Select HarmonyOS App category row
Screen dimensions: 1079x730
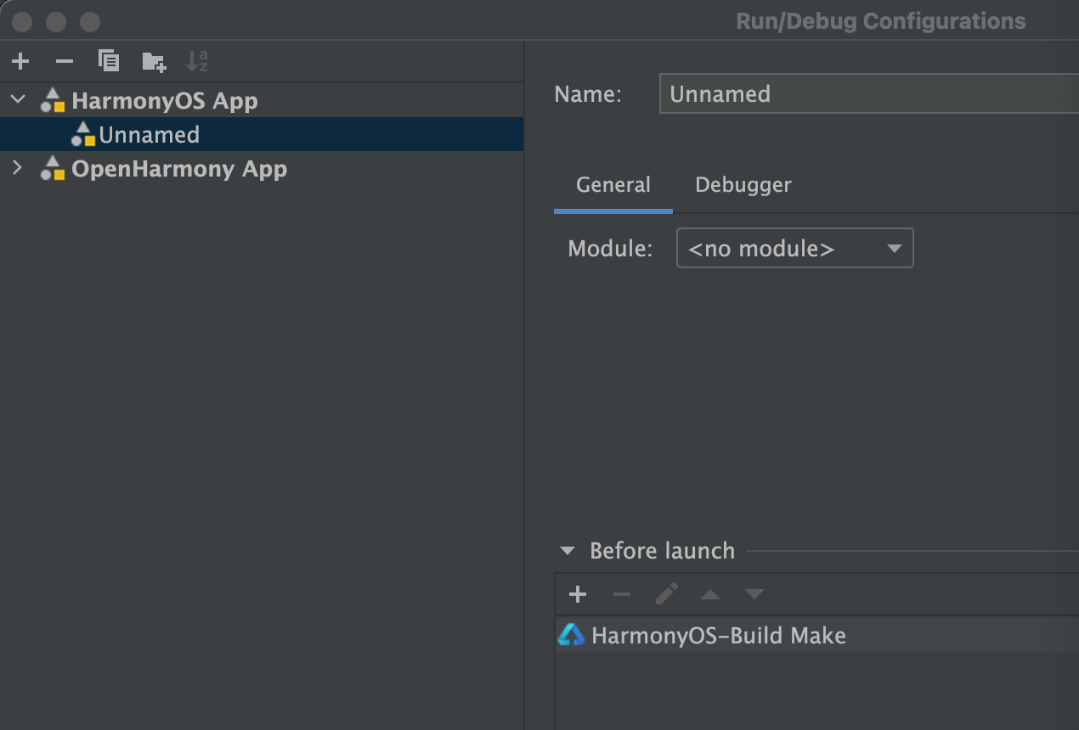(262, 100)
